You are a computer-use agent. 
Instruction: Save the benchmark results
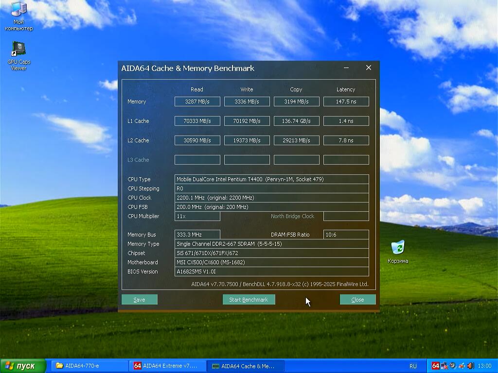[x=139, y=300]
